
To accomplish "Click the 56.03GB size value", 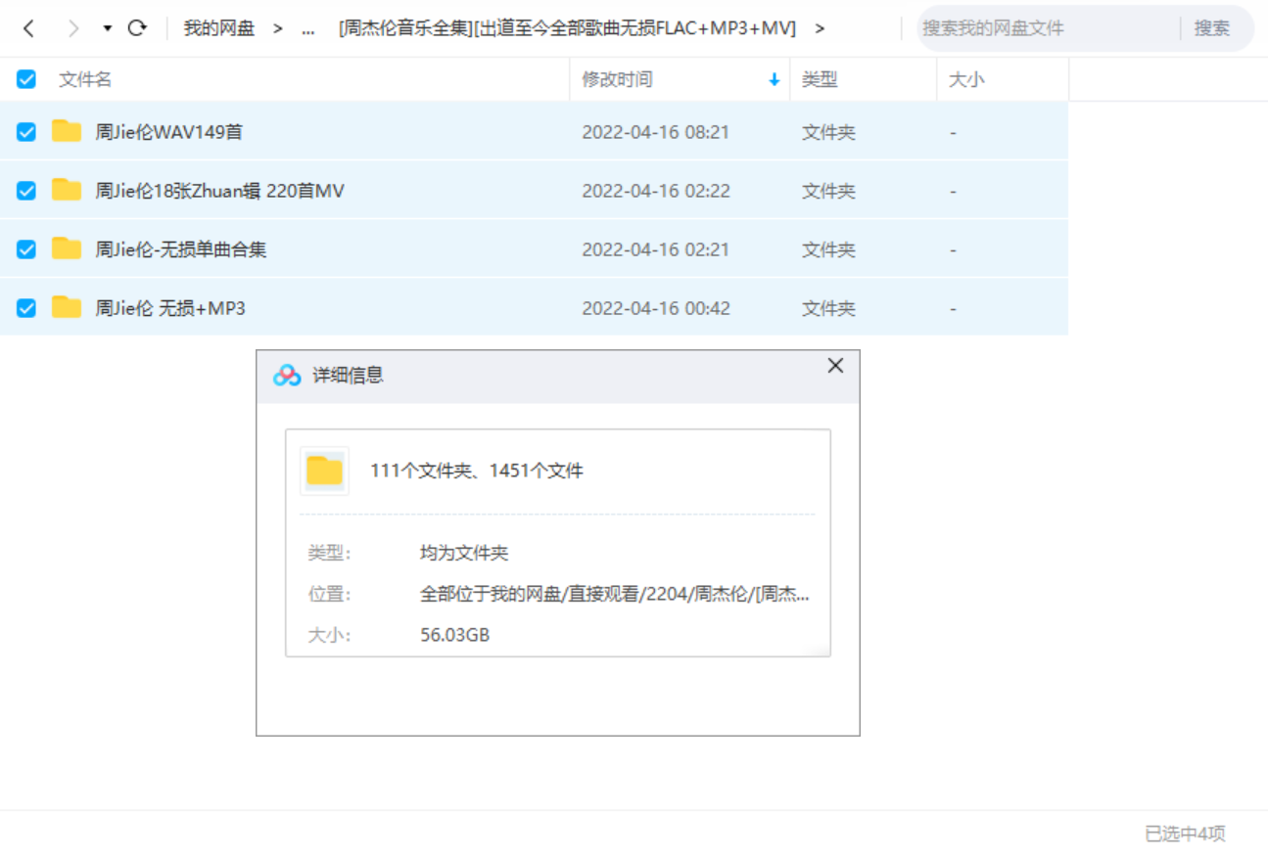I will point(455,635).
